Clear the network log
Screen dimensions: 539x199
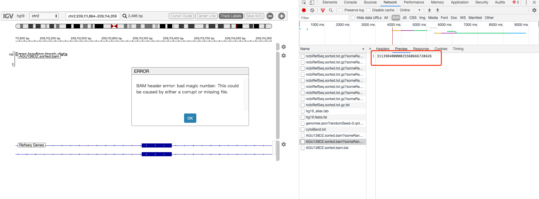point(312,10)
